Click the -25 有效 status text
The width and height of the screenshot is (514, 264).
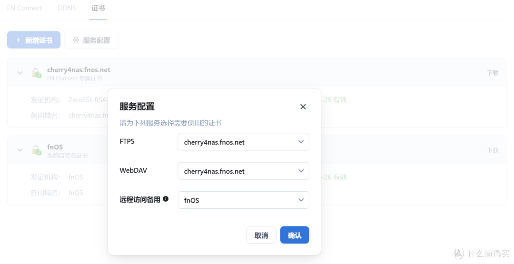point(334,99)
